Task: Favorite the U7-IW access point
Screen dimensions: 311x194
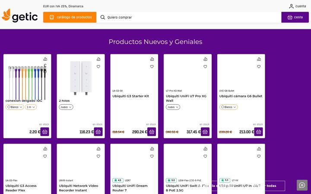Action: (x=259, y=156)
